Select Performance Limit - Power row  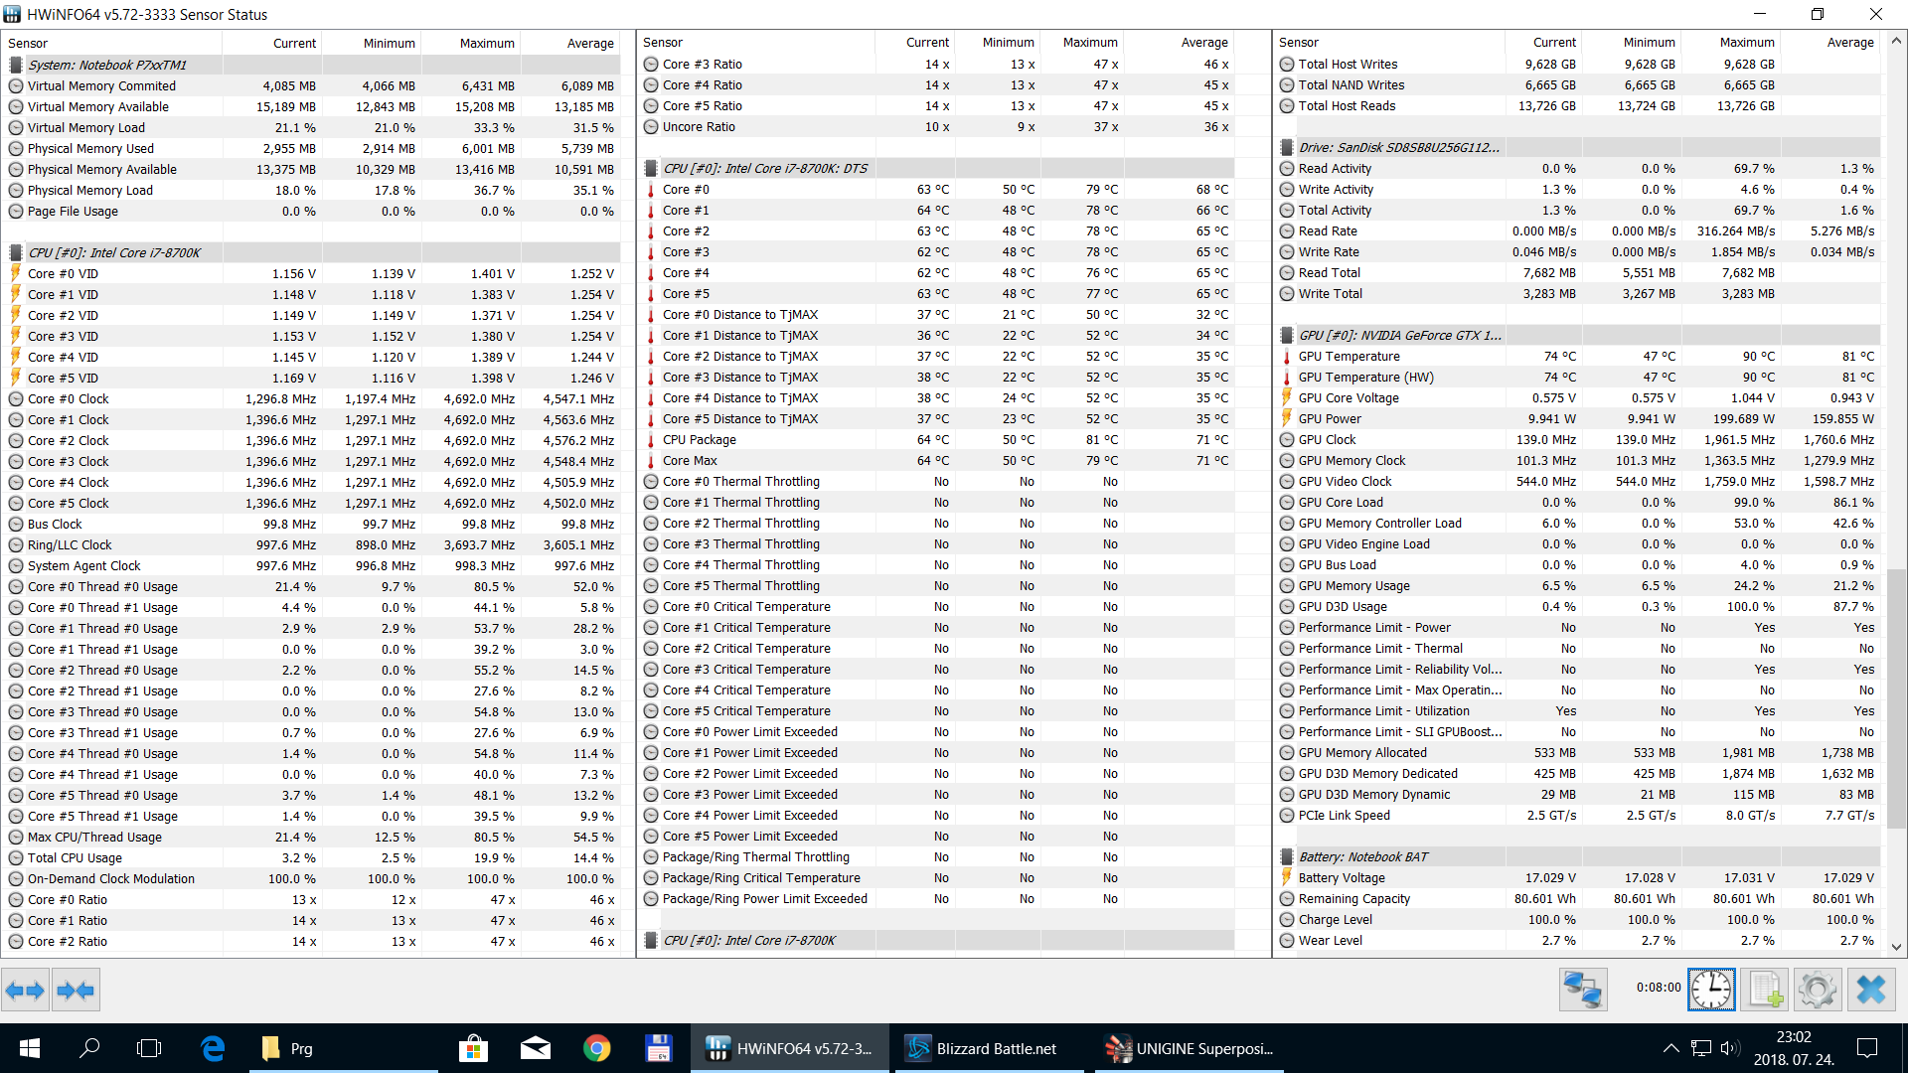pos(1578,627)
